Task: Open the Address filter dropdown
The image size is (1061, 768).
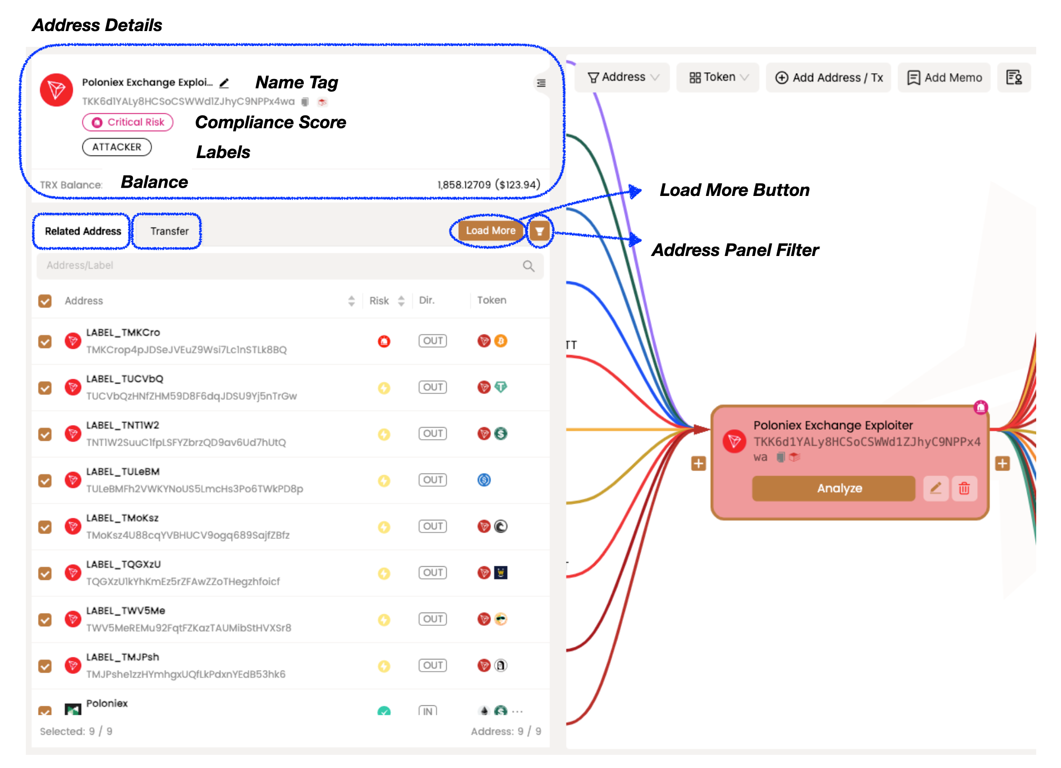Action: [623, 77]
